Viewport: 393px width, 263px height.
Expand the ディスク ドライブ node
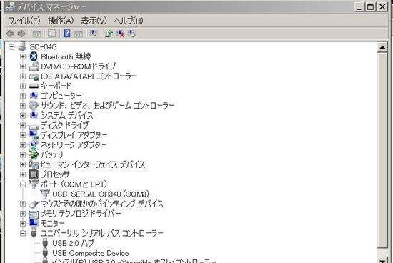coord(23,125)
